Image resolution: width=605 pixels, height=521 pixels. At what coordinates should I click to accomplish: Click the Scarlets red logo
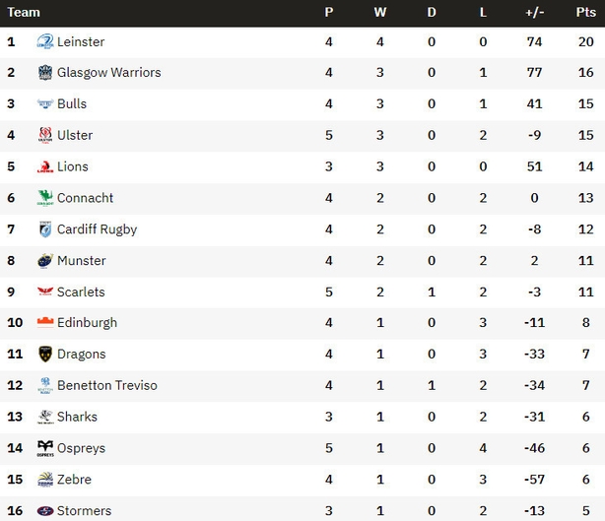(x=45, y=292)
